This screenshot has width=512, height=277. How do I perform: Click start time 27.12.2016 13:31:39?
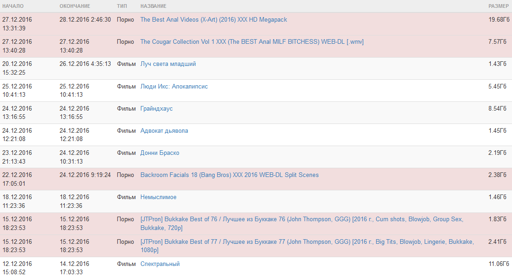[x=17, y=24]
